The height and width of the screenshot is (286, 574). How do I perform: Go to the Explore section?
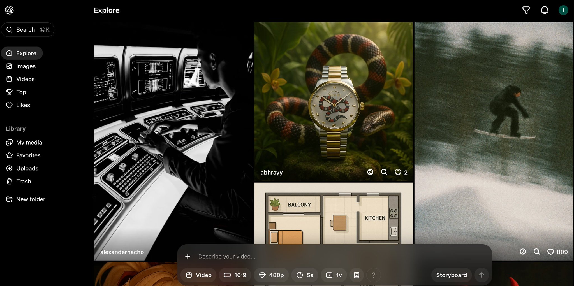pos(22,53)
